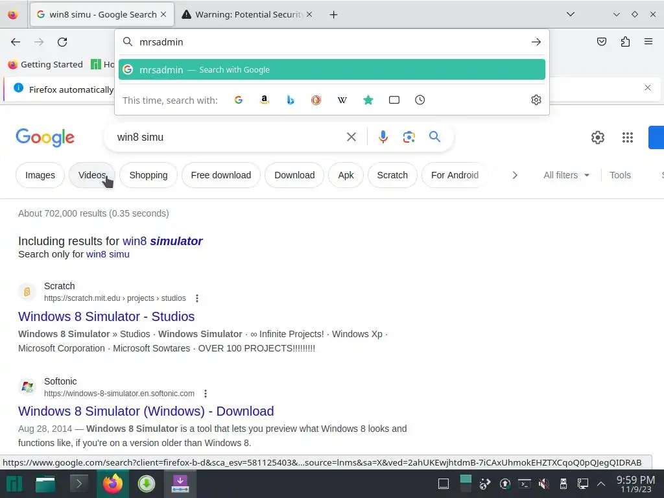Open Manjaro application launcher menu
Image resolution: width=664 pixels, height=498 pixels.
click(14, 484)
